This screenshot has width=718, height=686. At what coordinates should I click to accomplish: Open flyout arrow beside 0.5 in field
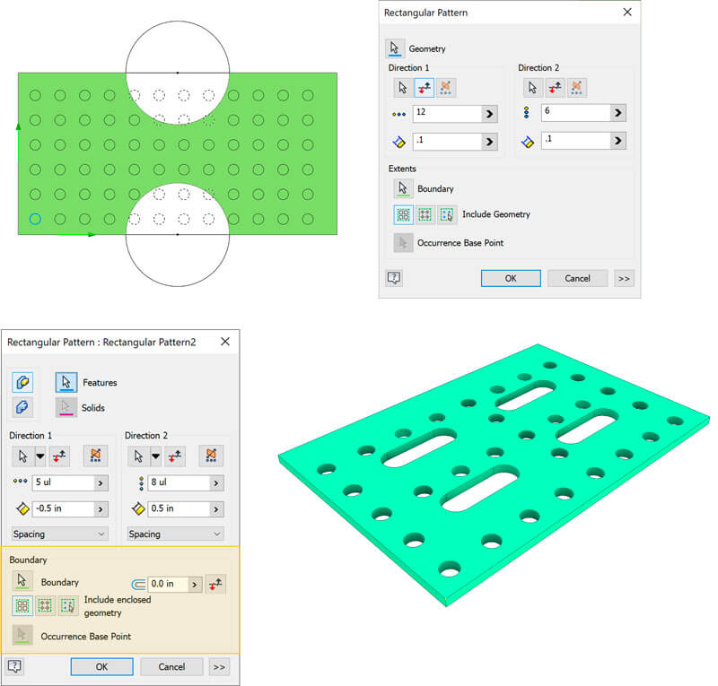coord(216,508)
